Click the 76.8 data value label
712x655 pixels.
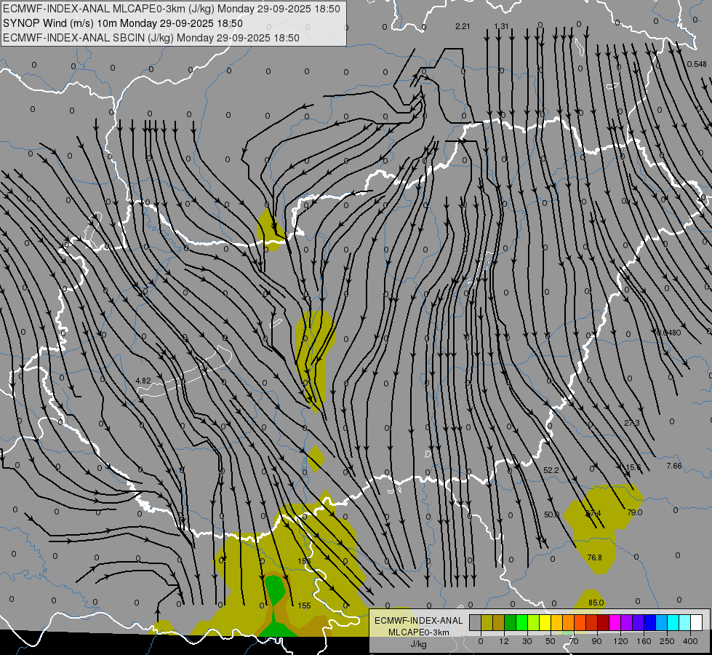coord(594,557)
